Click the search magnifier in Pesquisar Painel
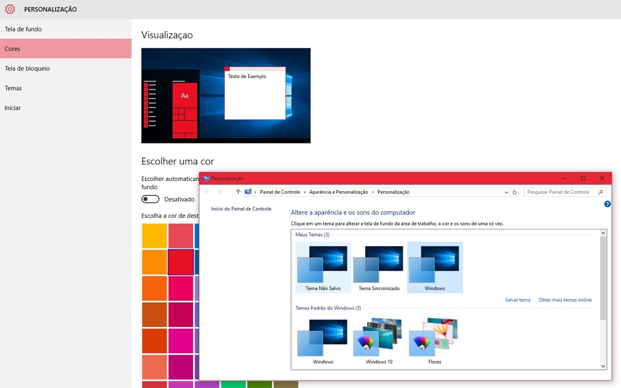 pos(601,192)
